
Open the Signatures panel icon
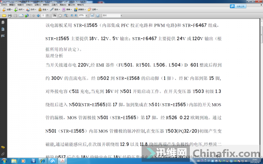point(3,36)
